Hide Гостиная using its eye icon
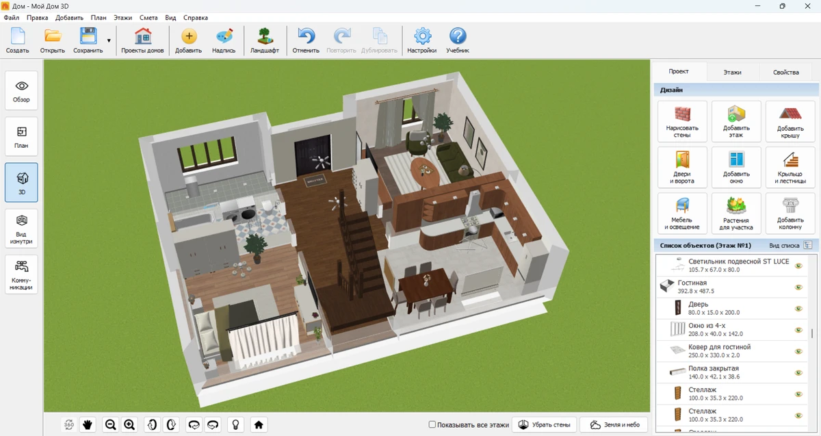The width and height of the screenshot is (821, 436). coord(798,288)
